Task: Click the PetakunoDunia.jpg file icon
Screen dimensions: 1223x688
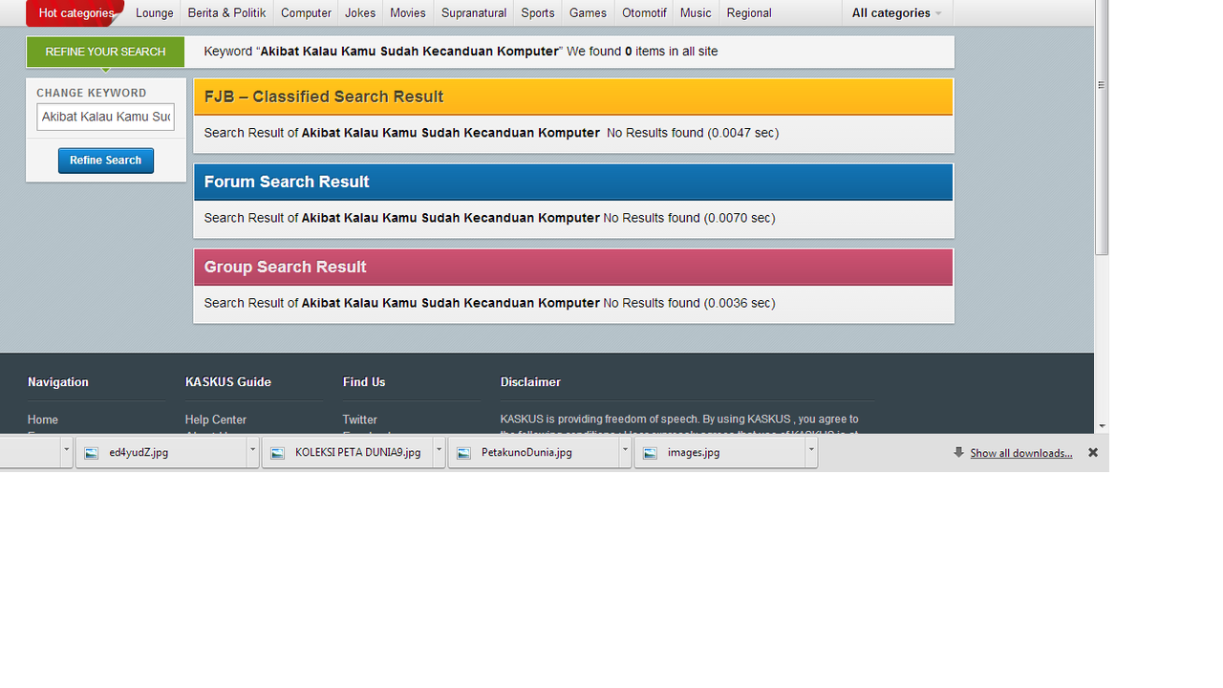Action: 463,453
